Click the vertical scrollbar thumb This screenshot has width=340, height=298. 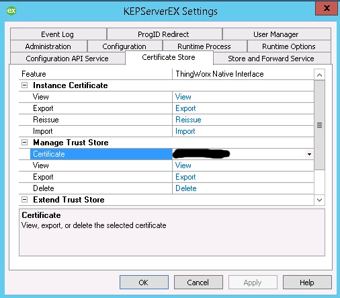320,125
